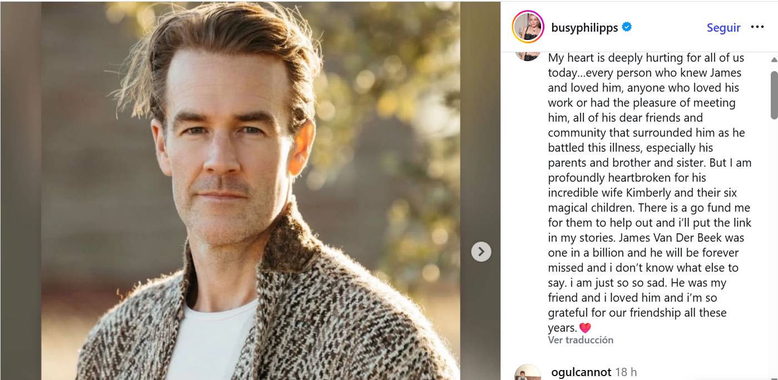This screenshot has height=380, width=778.
Task: Open busyphilipps story ring avatar in header
Action: pyautogui.click(x=528, y=27)
